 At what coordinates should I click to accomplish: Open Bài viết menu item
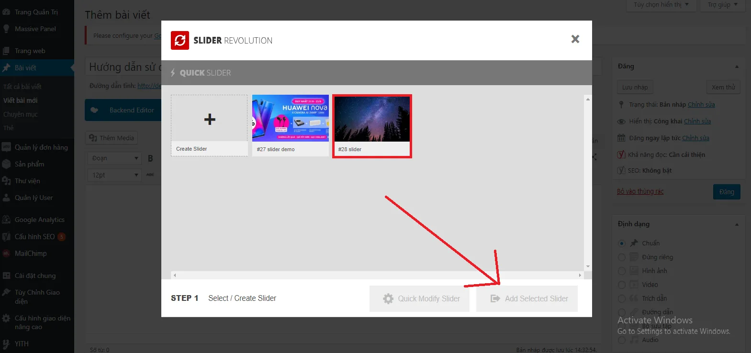click(x=25, y=68)
